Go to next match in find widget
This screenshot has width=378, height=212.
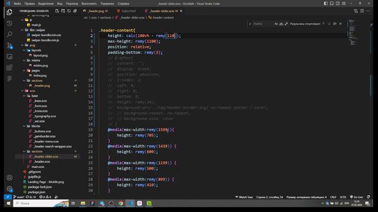tap(329, 24)
